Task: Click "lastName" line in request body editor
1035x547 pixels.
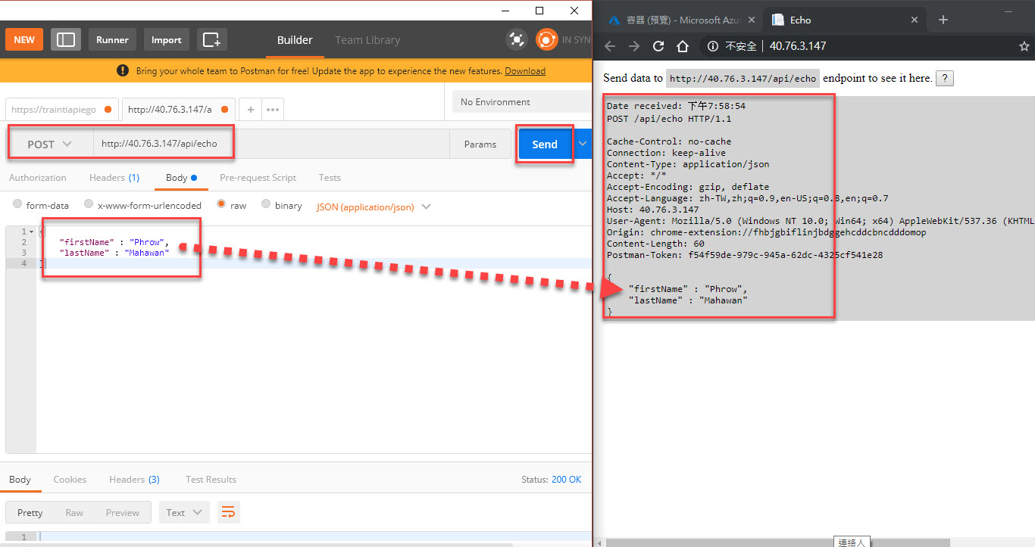Action: 114,253
